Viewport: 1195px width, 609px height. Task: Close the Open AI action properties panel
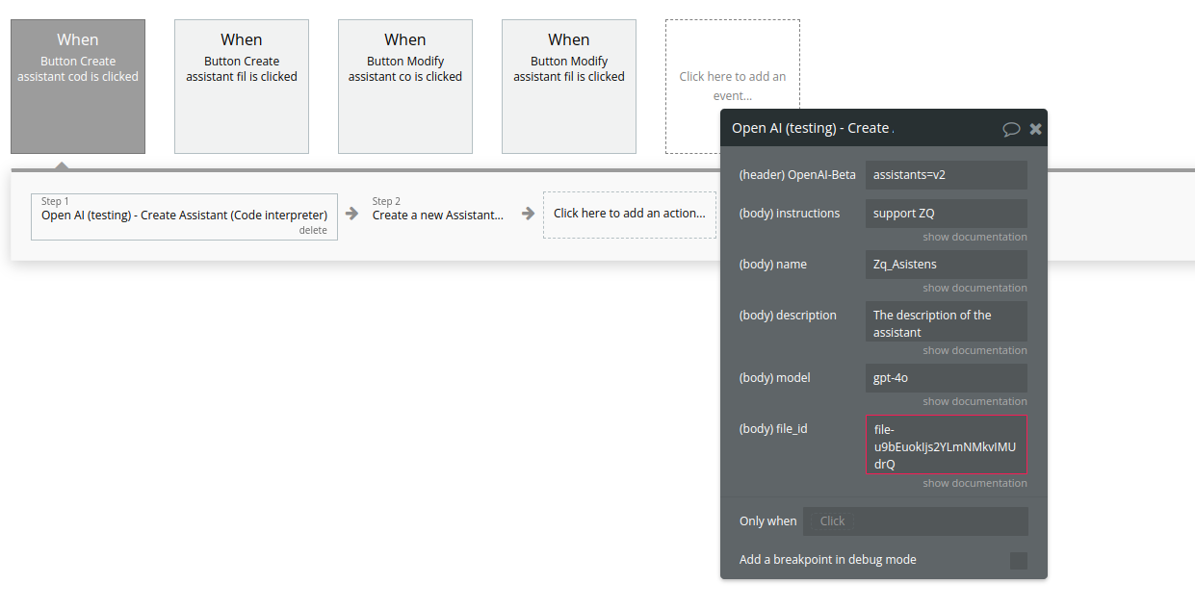1036,129
